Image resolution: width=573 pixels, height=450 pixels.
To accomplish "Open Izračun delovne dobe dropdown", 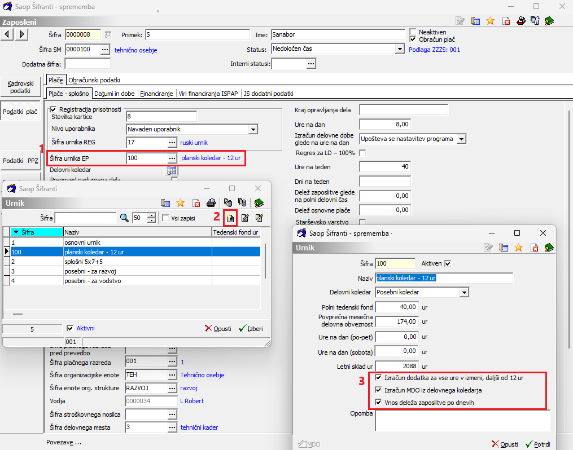I will point(462,139).
